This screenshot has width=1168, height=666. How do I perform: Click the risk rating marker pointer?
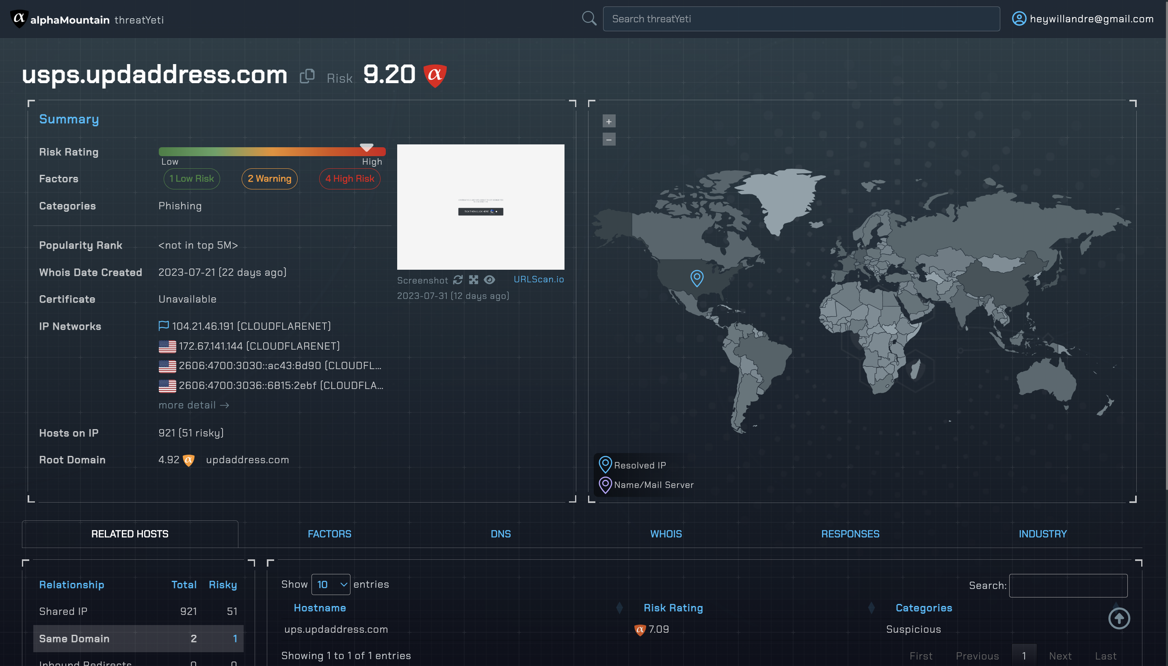point(366,147)
